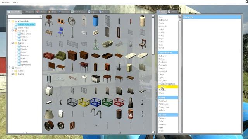248x139 pixels.
Task: Spawn the red cage frame prop
Action: tap(119, 102)
